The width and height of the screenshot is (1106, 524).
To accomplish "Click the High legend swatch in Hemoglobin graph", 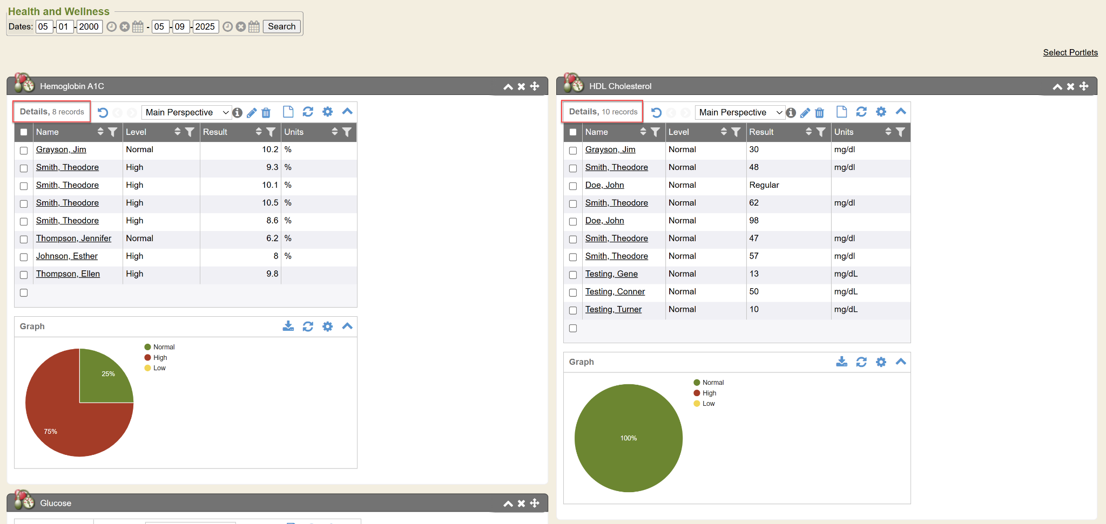I will click(147, 357).
